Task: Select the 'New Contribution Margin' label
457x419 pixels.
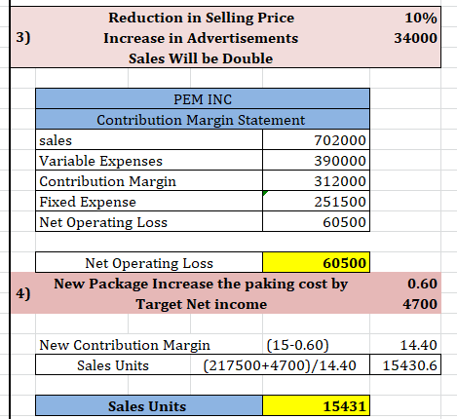Action: tap(125, 345)
